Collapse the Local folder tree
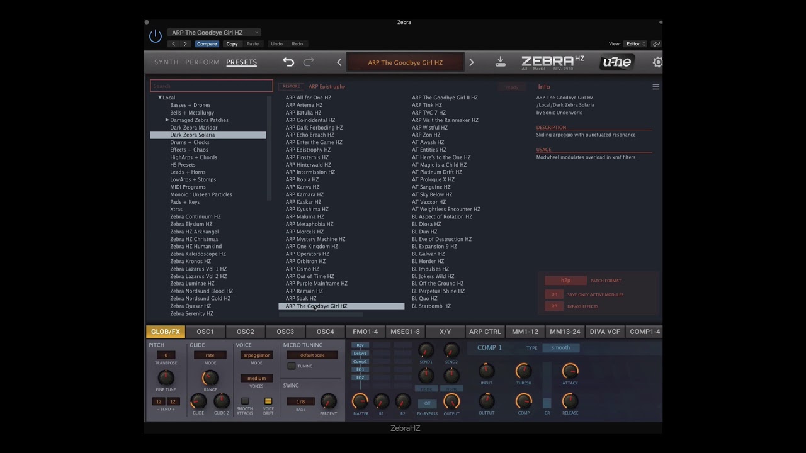This screenshot has height=453, width=806. (x=160, y=98)
